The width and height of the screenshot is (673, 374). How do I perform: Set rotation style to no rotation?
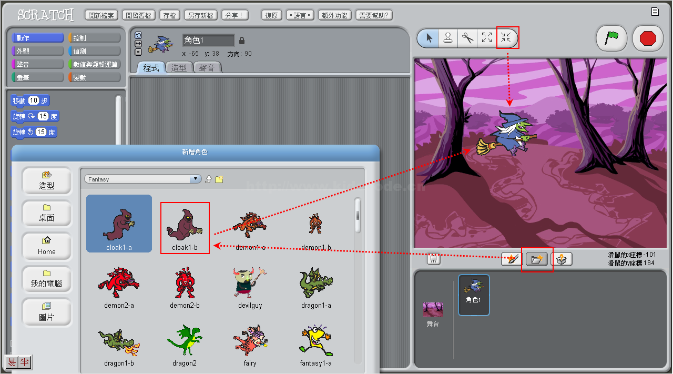[138, 52]
